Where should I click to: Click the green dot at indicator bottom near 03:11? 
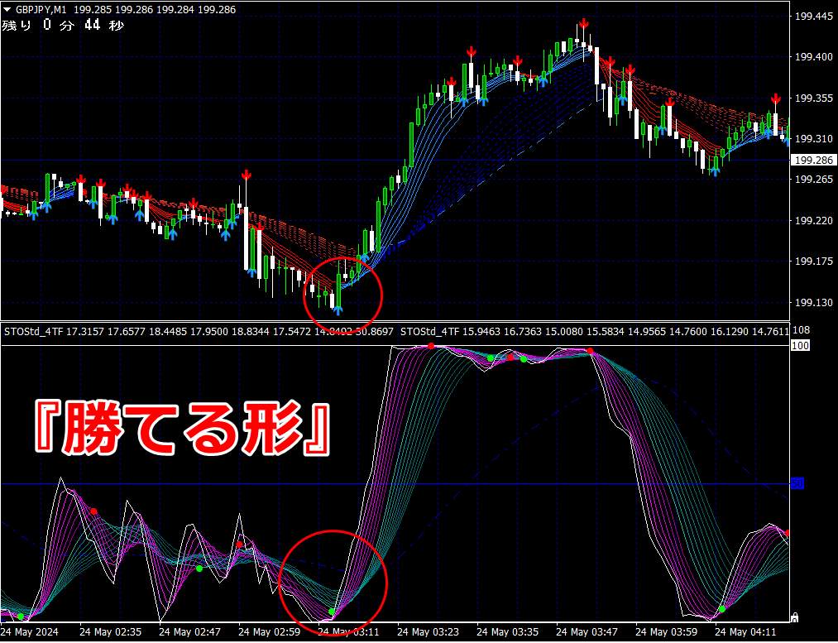coord(332,611)
